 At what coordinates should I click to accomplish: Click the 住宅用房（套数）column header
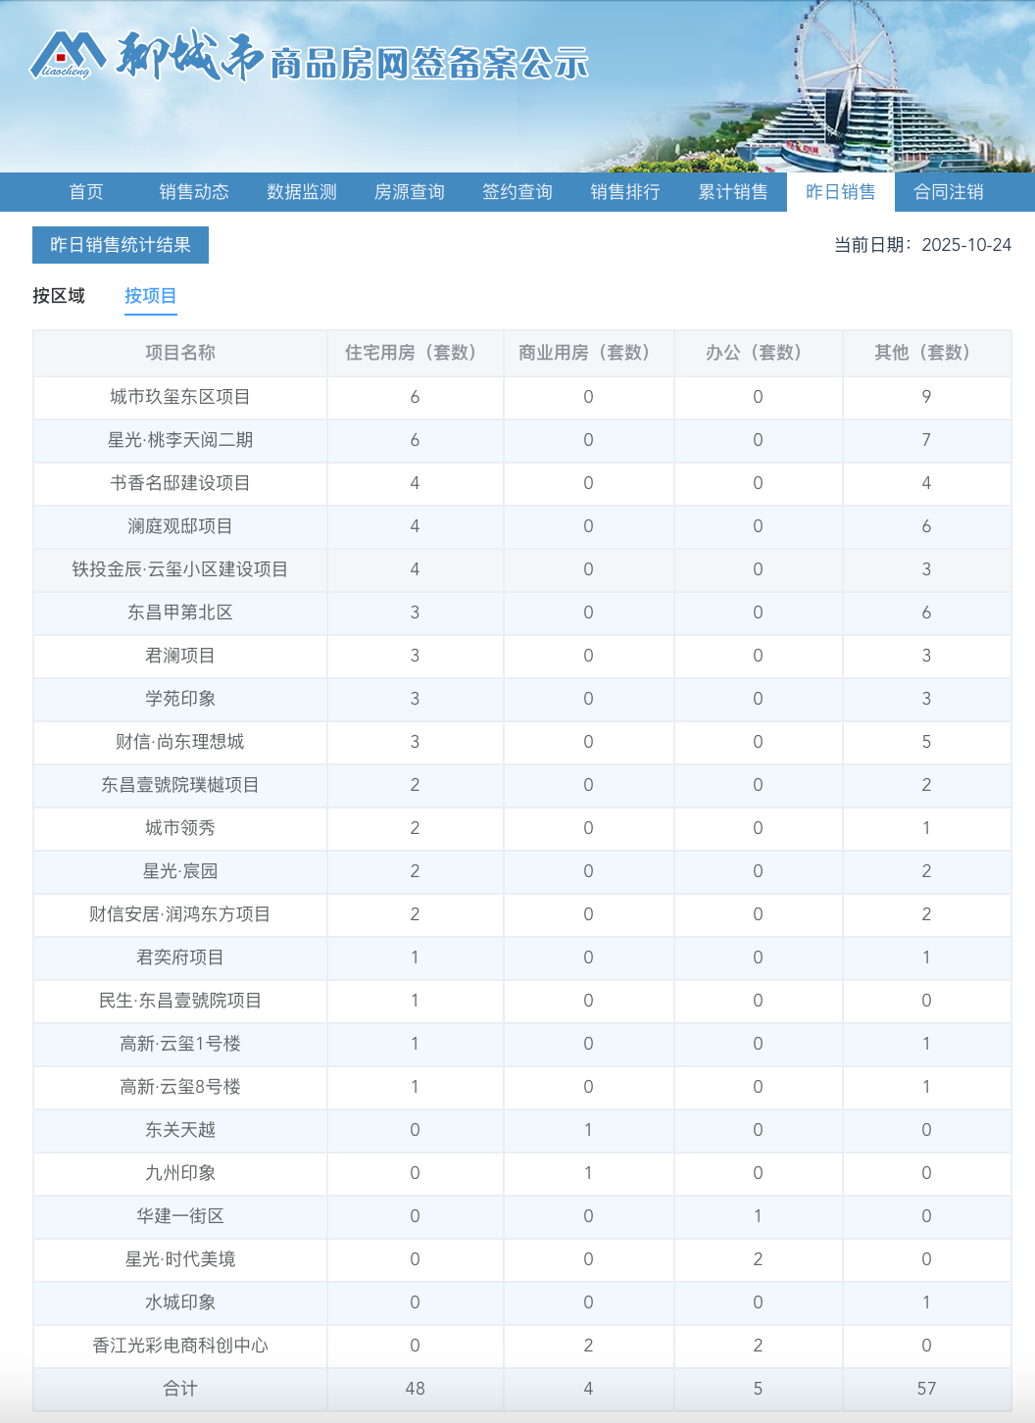click(414, 353)
